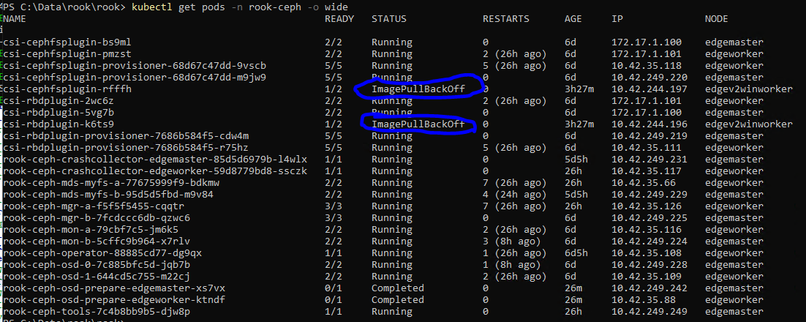This screenshot has height=322, width=806.
Task: Click pod rook-ceph-crashcollector-edgemaster-85d5d6979b-l4wlx
Action: [x=155, y=160]
